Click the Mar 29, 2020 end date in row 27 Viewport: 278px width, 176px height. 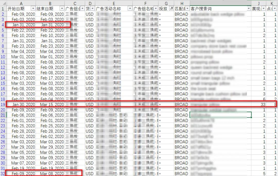[50, 147]
